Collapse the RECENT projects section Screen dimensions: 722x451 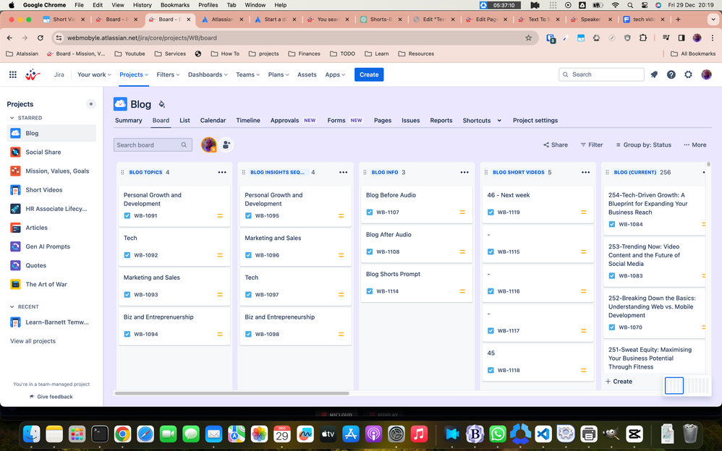(12, 306)
